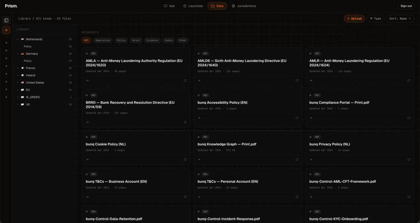Screen dimensions: 420x223
Task: Open arrow on bunq-Control-AML-CFT-Framework card
Action: pyautogui.click(x=311, y=197)
